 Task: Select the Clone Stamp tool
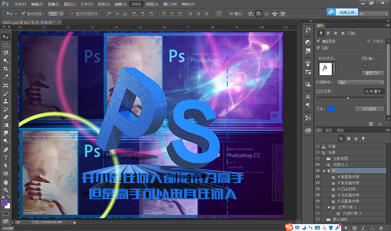point(6,101)
